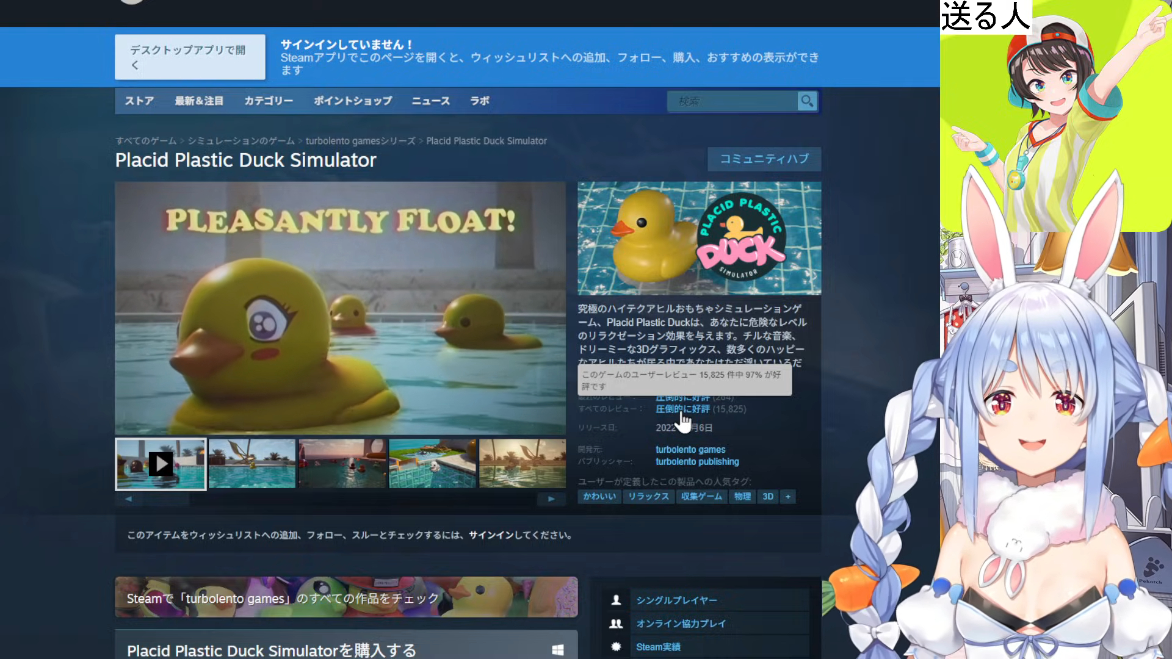Select fifth screenshot thumbnail with palm trees
This screenshot has width=1172, height=659.
523,464
